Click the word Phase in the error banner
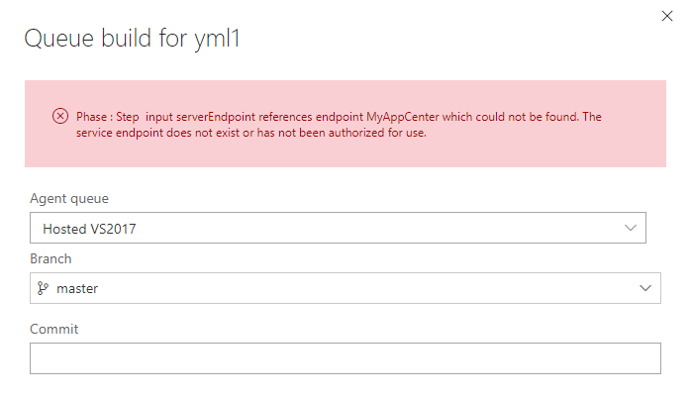Screen dimensions: 691x398 click(92, 117)
